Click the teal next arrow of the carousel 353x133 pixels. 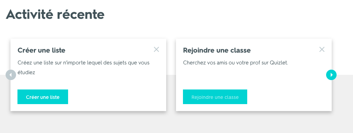pyautogui.click(x=331, y=75)
